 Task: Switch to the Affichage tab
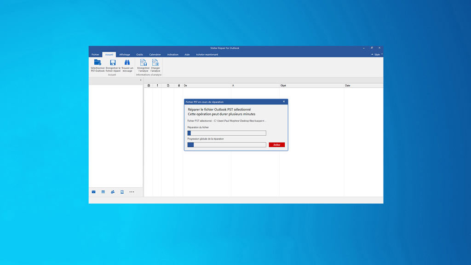(x=125, y=54)
